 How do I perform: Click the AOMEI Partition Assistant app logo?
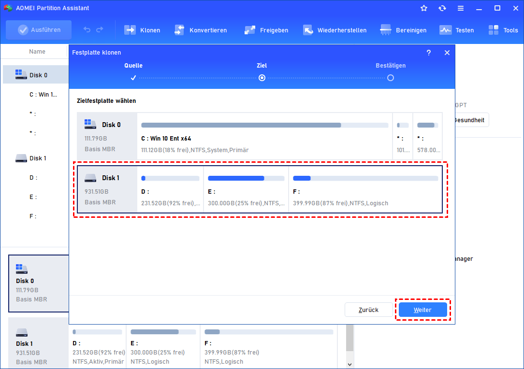coord(8,8)
